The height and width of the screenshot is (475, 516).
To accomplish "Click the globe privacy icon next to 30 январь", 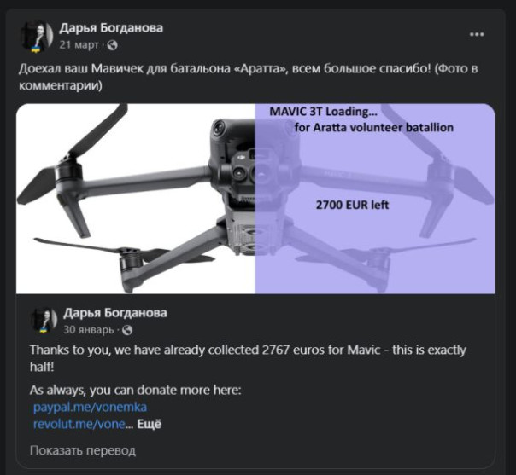I will point(127,330).
